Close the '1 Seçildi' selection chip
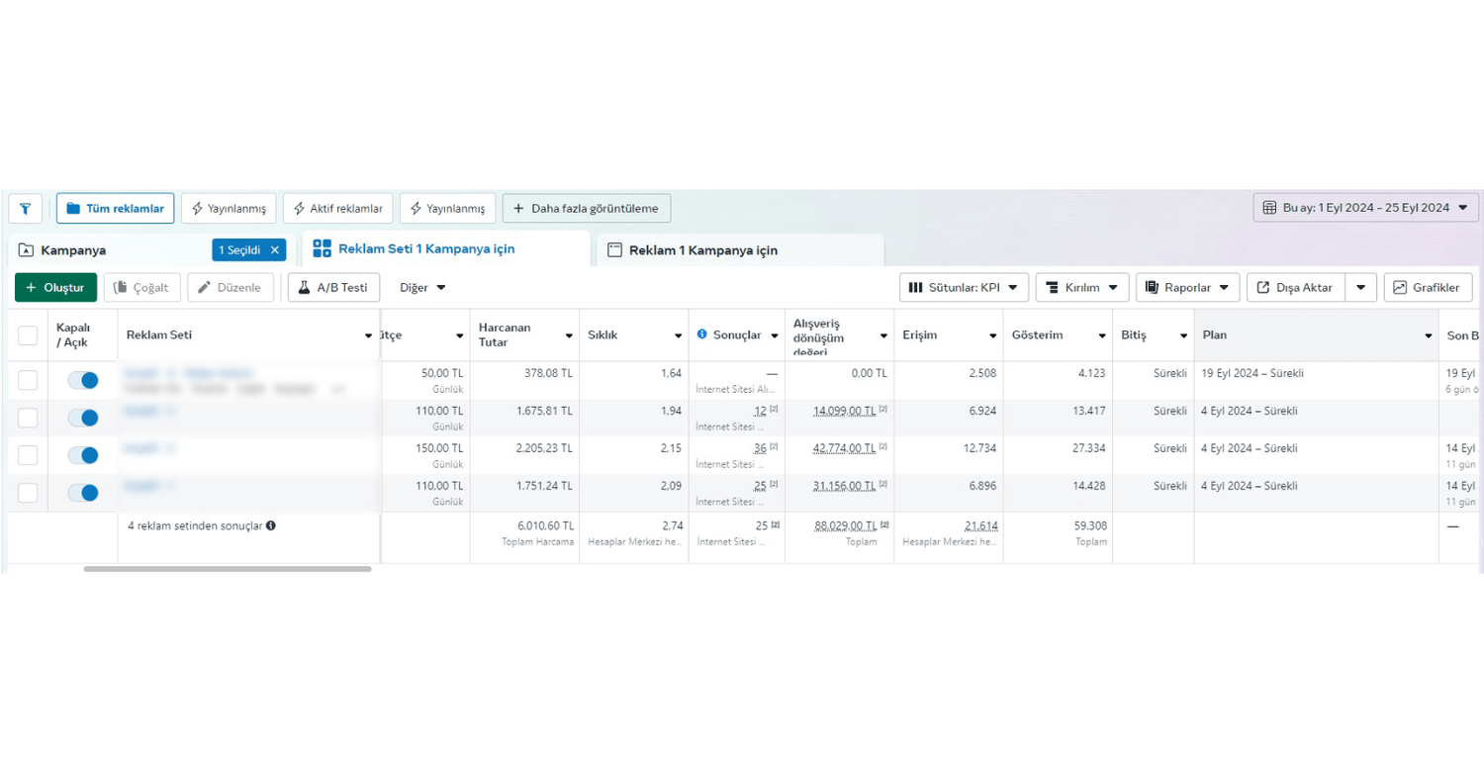Screen dimensions: 1484x763 [275, 250]
